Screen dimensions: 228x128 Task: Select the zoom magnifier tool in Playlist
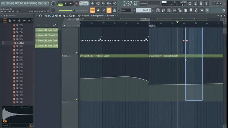(x=71, y=16)
